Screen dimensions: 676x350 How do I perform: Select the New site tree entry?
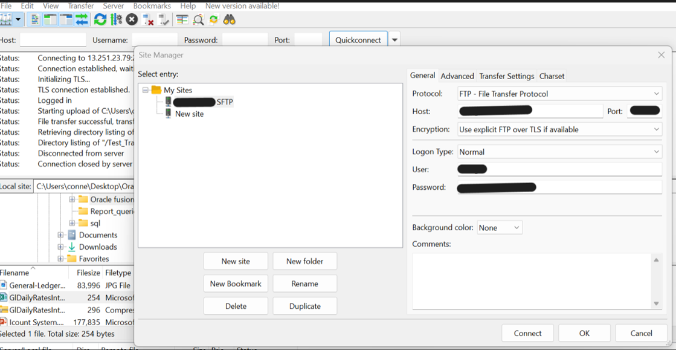pos(189,114)
